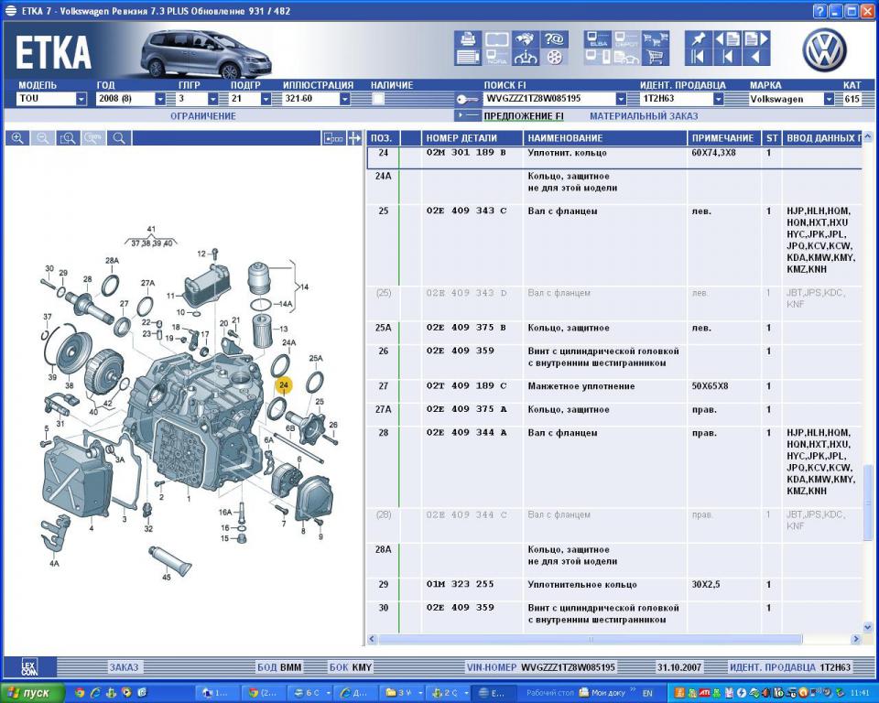Viewport: 879px width, 703px height.
Task: Click the Предложение FI link
Action: click(x=524, y=116)
